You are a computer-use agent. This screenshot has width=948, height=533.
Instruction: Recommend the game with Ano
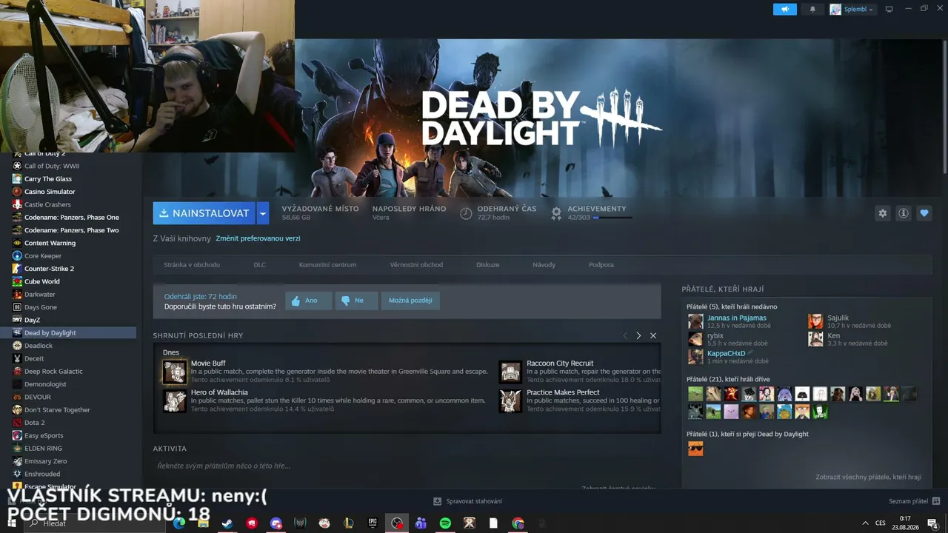tap(309, 301)
